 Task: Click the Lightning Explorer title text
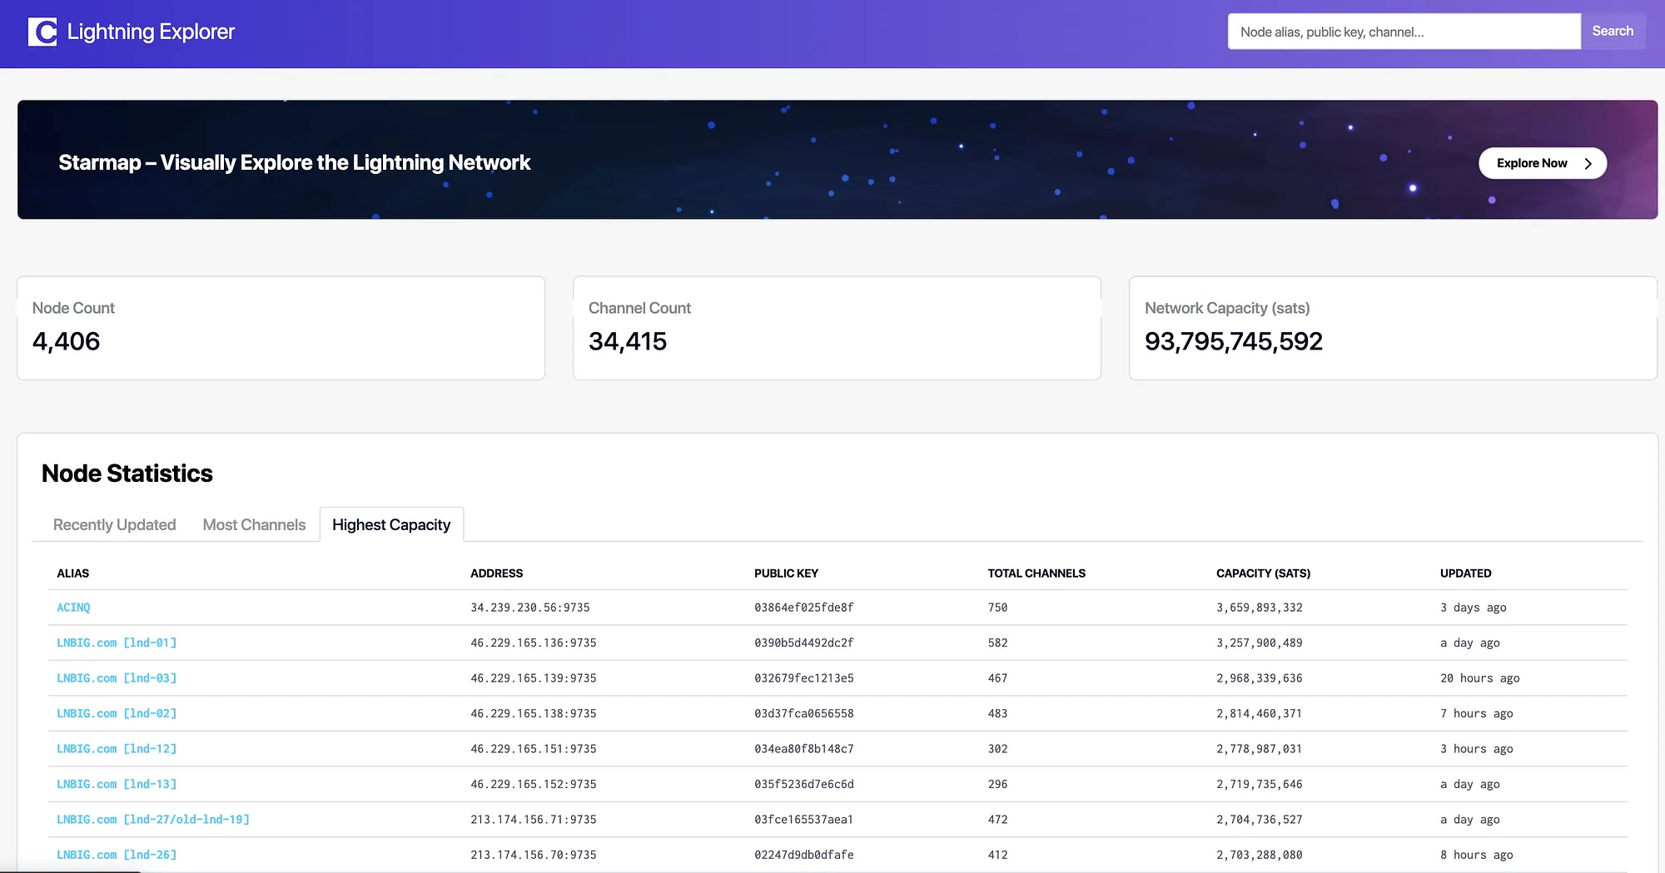[151, 32]
